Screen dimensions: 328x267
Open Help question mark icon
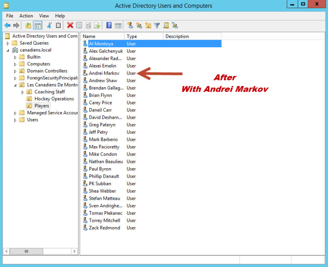click(109, 25)
